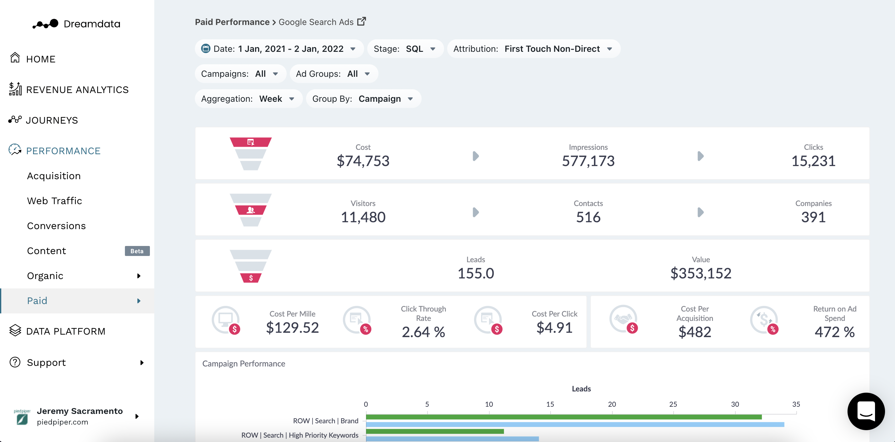
Task: Click the Journeys nodes icon
Action: tap(15, 120)
